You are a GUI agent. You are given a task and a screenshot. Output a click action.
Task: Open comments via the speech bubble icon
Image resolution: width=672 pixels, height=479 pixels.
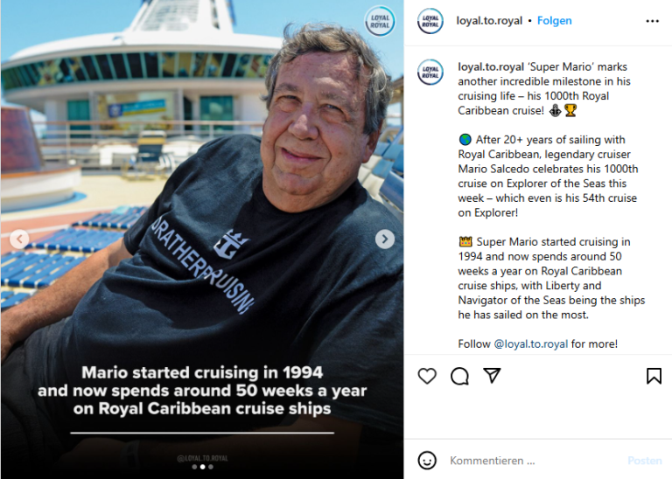pyautogui.click(x=459, y=376)
